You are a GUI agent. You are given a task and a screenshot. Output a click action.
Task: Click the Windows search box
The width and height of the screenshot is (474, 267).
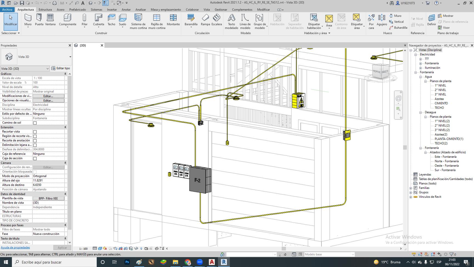click(x=54, y=262)
